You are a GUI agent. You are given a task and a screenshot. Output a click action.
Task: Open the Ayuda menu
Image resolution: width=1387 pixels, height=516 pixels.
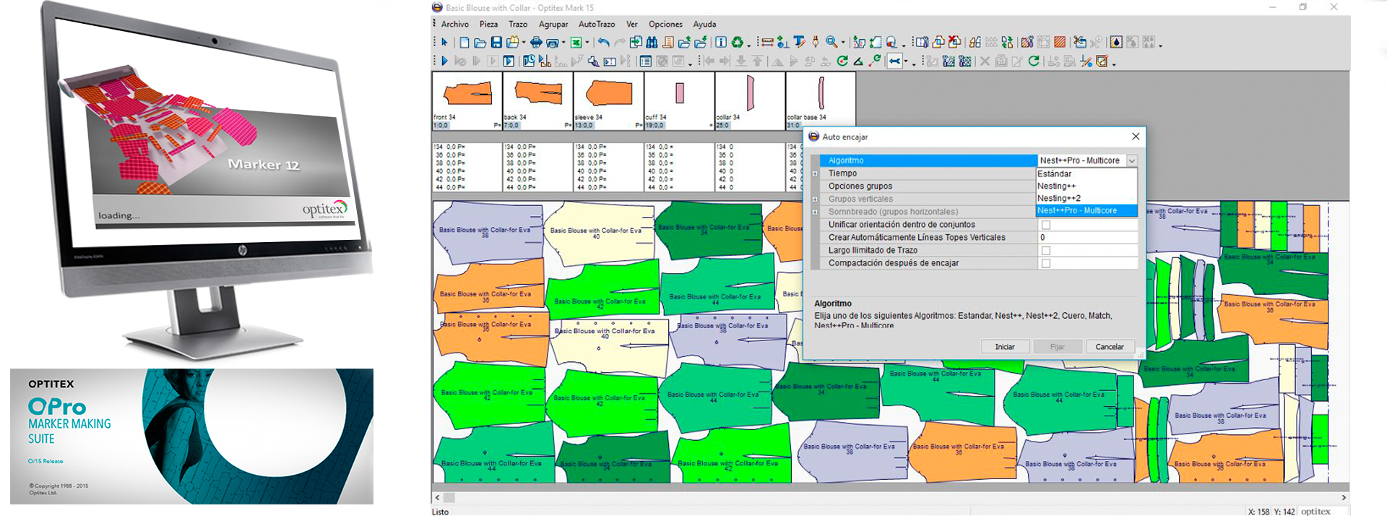[x=705, y=24]
